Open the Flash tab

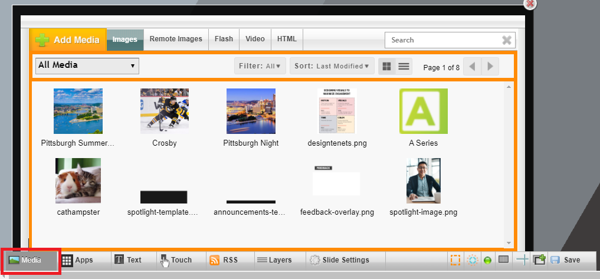point(224,39)
